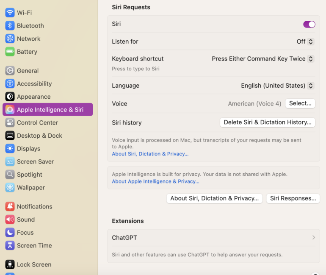Click the Sound speaker icon
Viewport: 326px width, 275px height.
click(10, 219)
